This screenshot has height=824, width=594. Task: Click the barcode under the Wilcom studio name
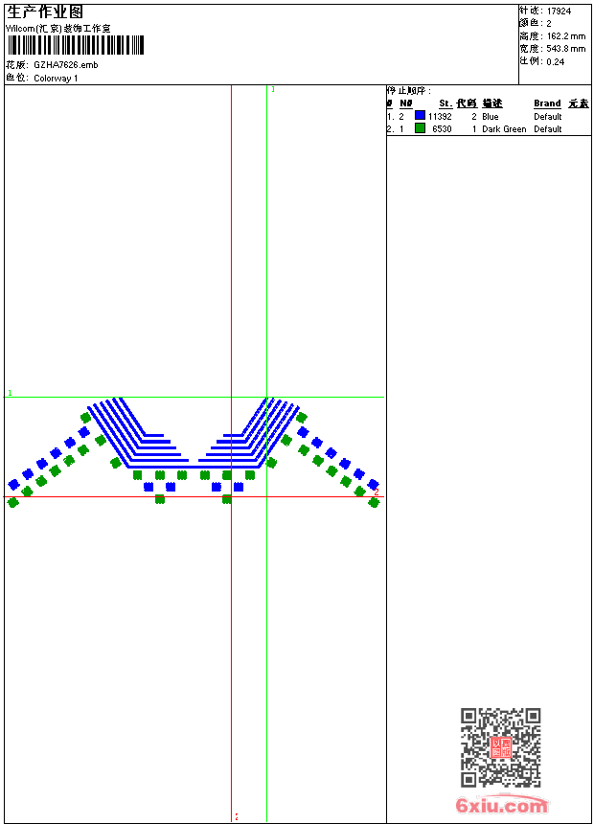point(76,45)
